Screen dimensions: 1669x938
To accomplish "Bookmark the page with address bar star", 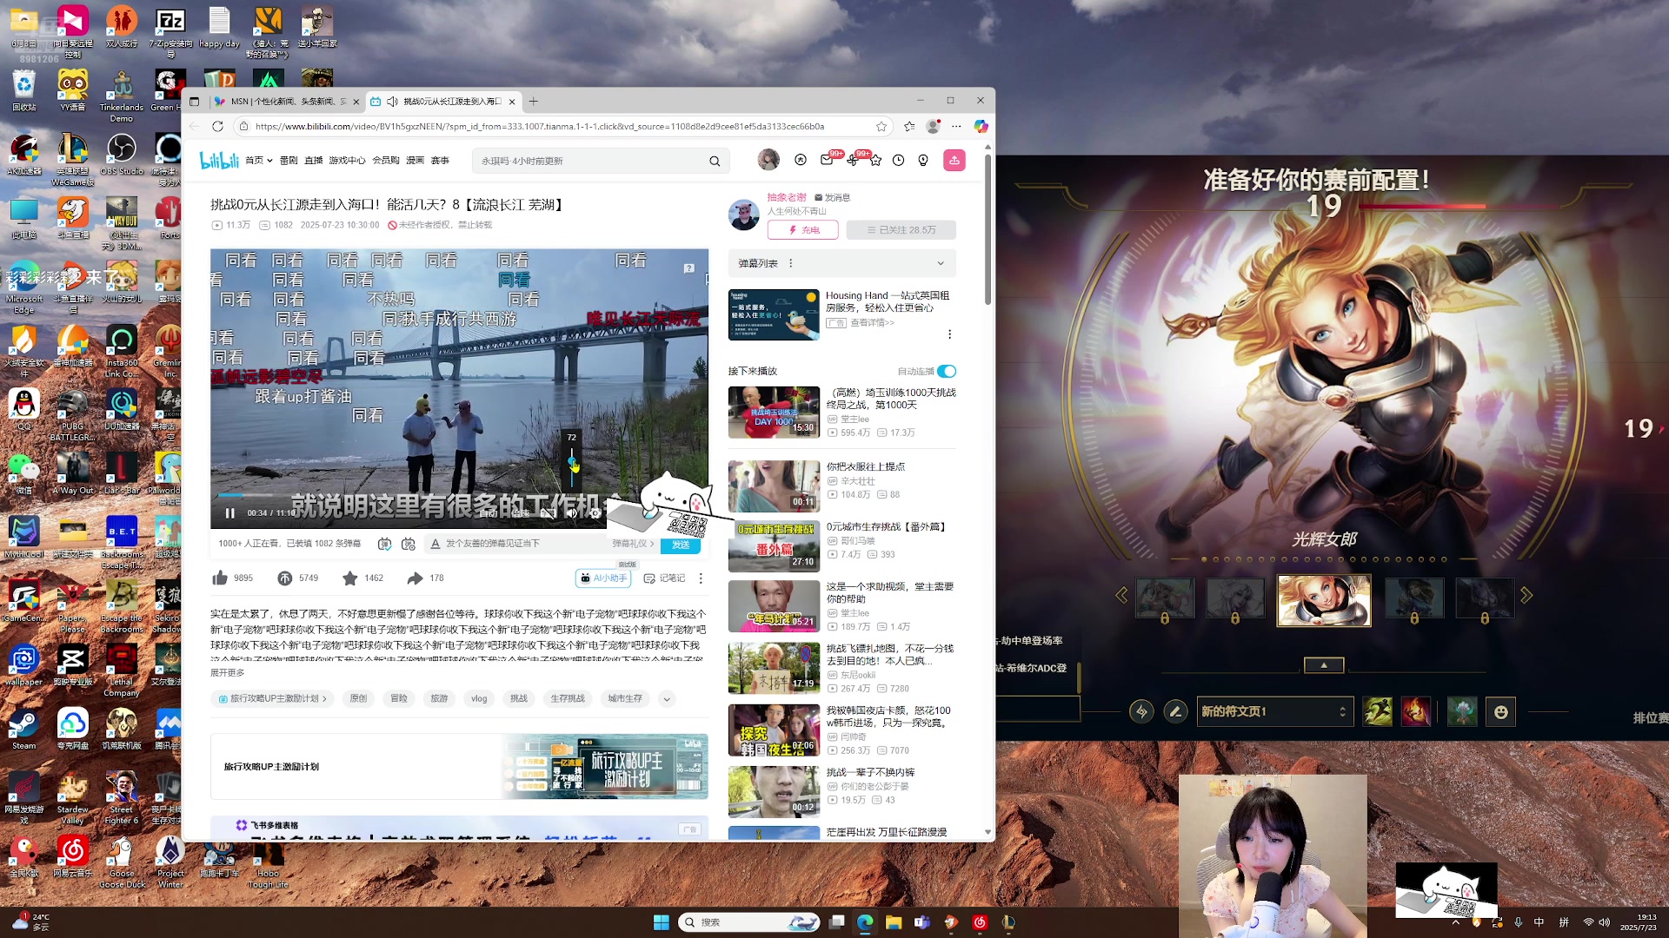I will tap(881, 126).
